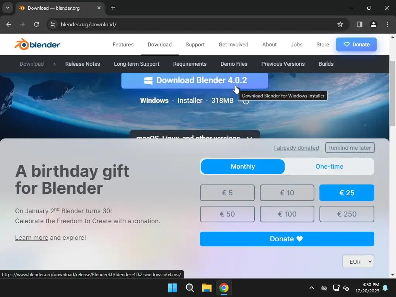Click scrollbar down arrow
396x297 pixels.
pos(393,275)
